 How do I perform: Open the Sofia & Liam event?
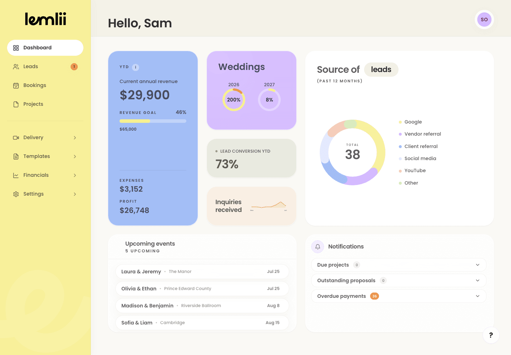[202, 323]
